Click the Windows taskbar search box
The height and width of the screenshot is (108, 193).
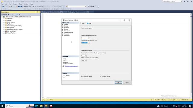point(19,106)
